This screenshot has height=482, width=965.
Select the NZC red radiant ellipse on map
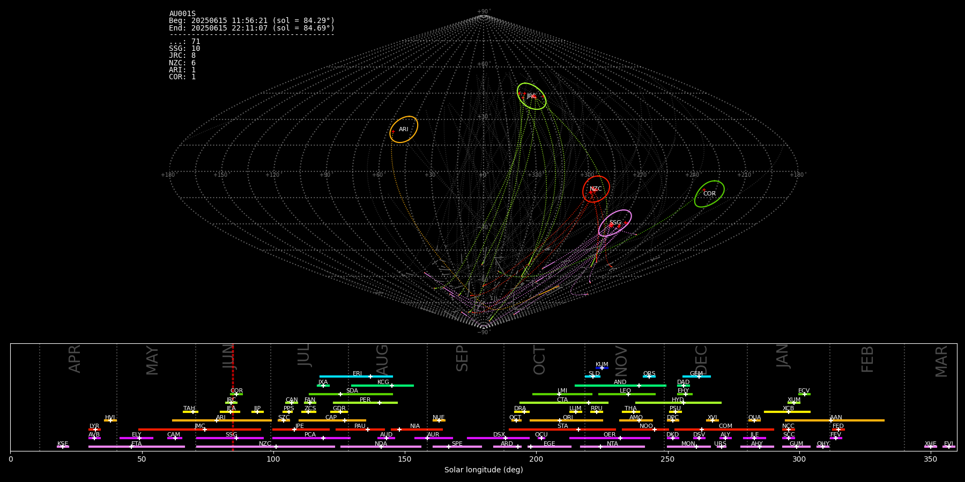pos(596,189)
